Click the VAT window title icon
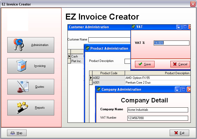The width and height of the screenshot is (197, 139). [x=133, y=27]
